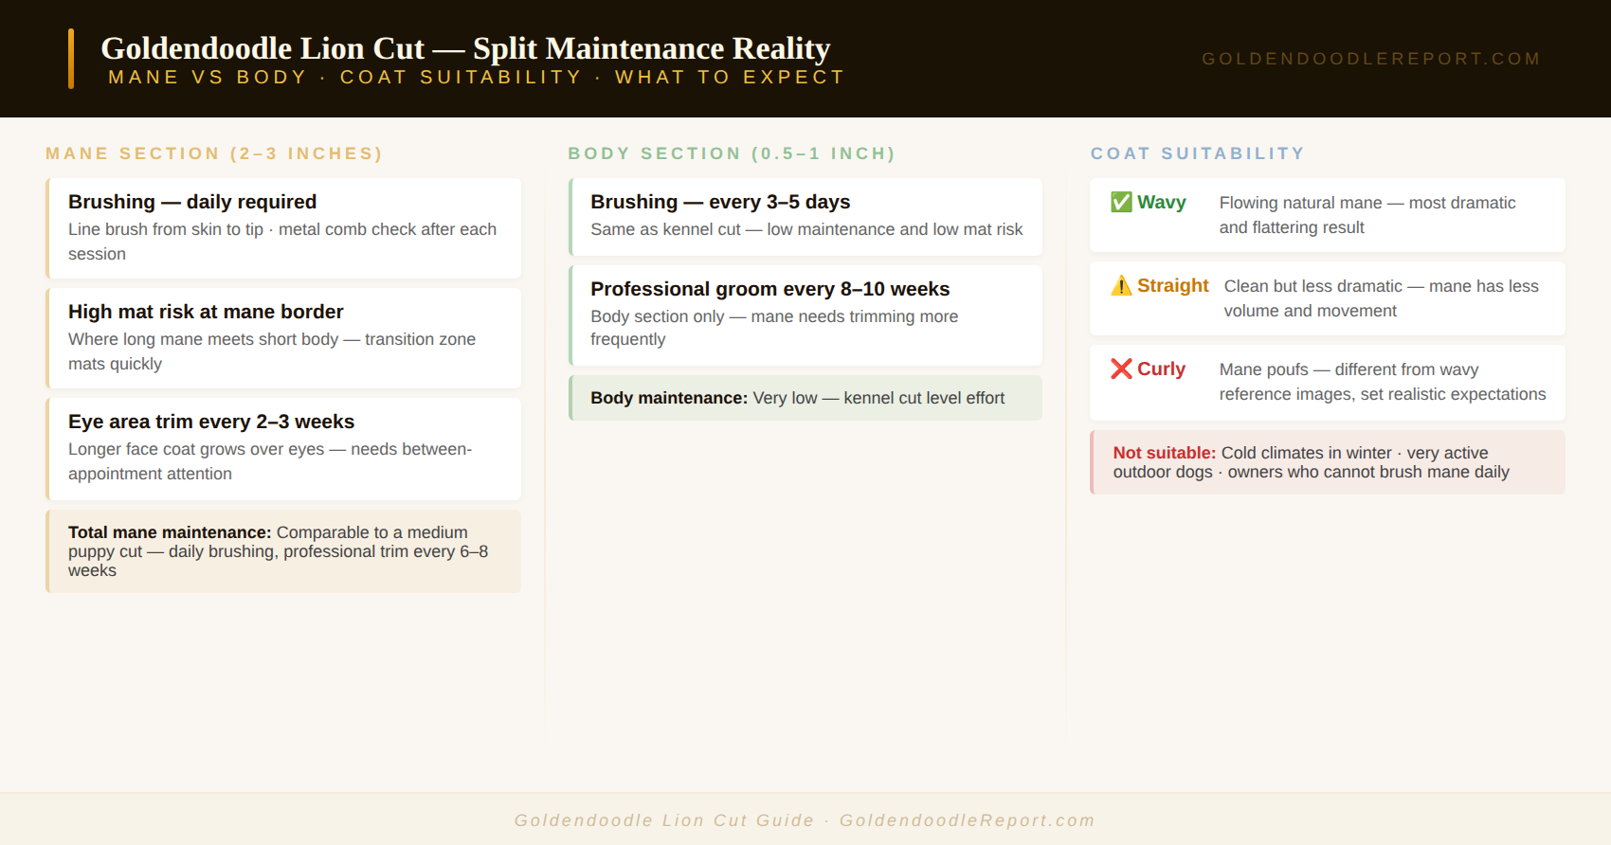Click "Line brush from skin to tip" description

tap(282, 242)
